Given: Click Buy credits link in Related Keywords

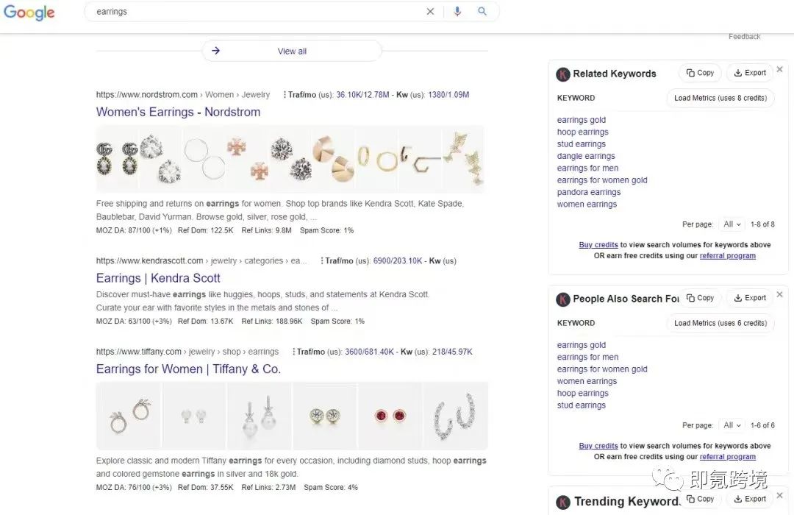Looking at the screenshot, I should click(598, 245).
